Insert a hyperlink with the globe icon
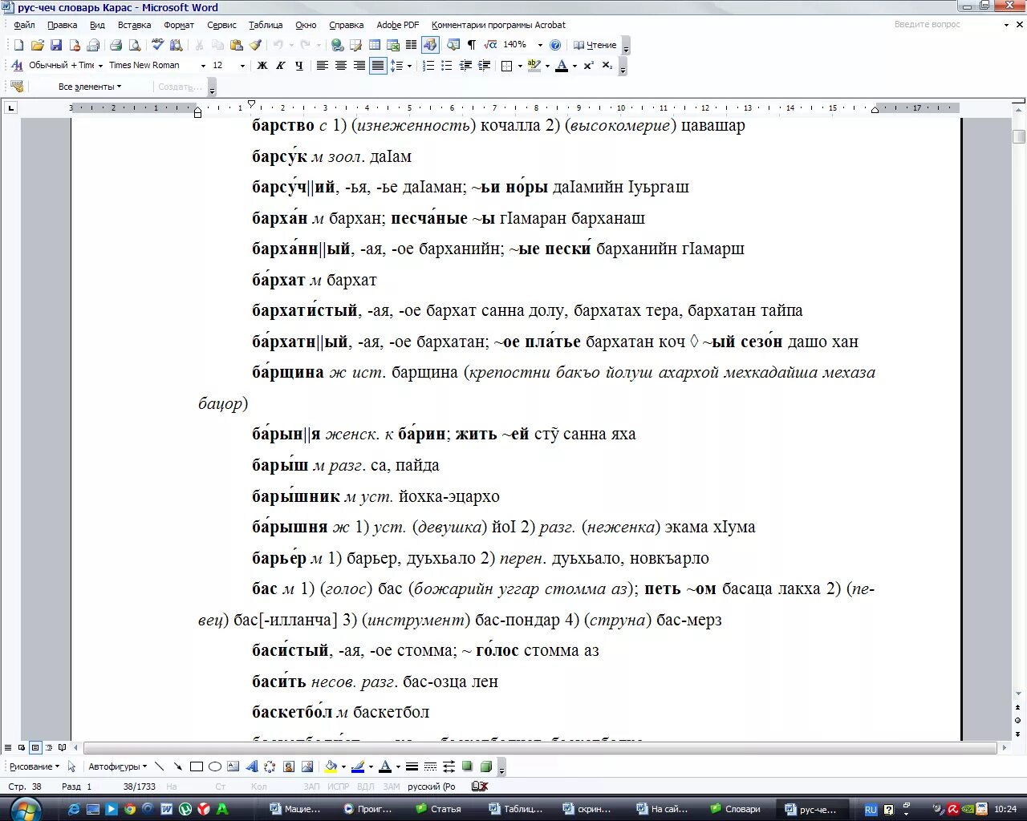Screen dimensions: 1027x821 (338, 45)
